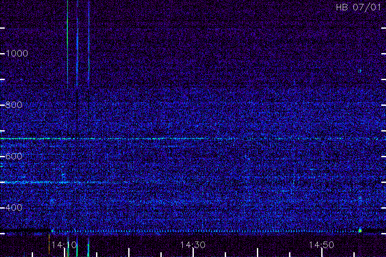Click the 14:30 time axis label

[x=193, y=245]
